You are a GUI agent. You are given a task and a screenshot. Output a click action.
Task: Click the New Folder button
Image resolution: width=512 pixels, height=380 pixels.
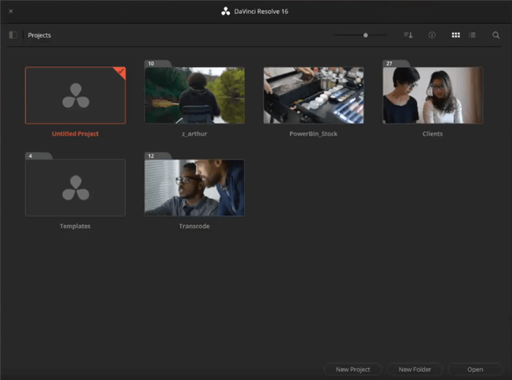tap(415, 370)
